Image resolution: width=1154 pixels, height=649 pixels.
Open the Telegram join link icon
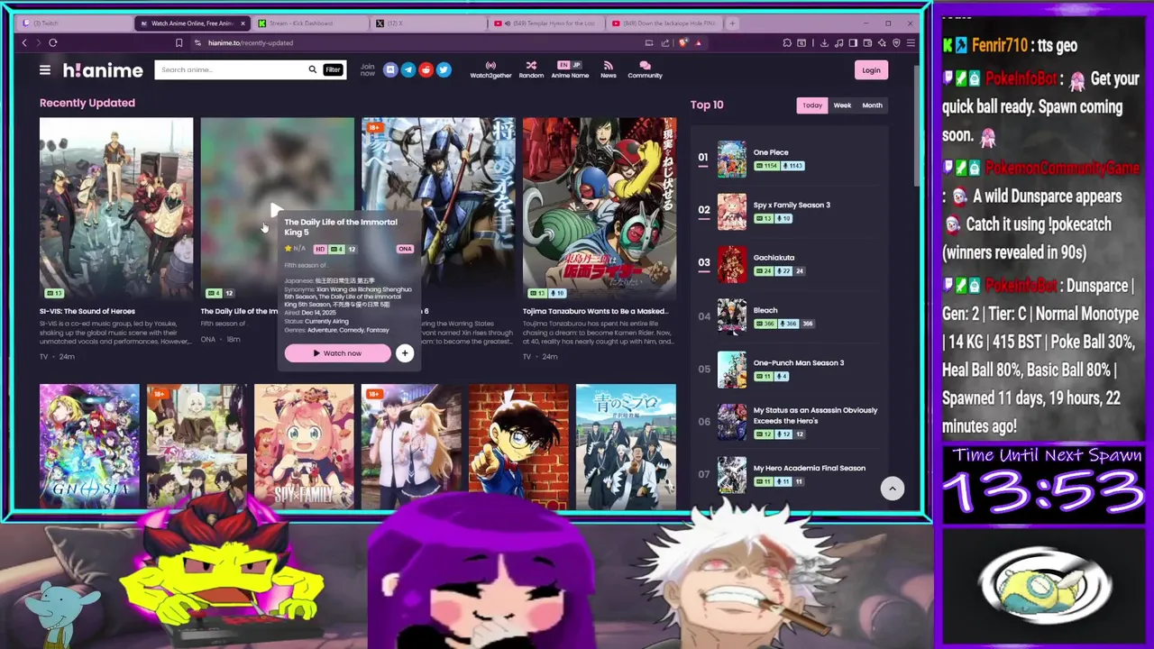coord(408,69)
